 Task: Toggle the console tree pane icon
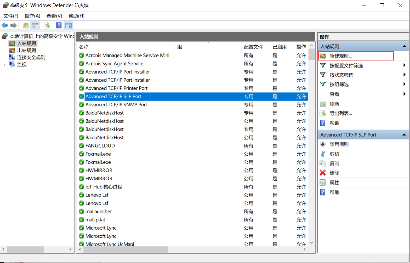[35, 25]
